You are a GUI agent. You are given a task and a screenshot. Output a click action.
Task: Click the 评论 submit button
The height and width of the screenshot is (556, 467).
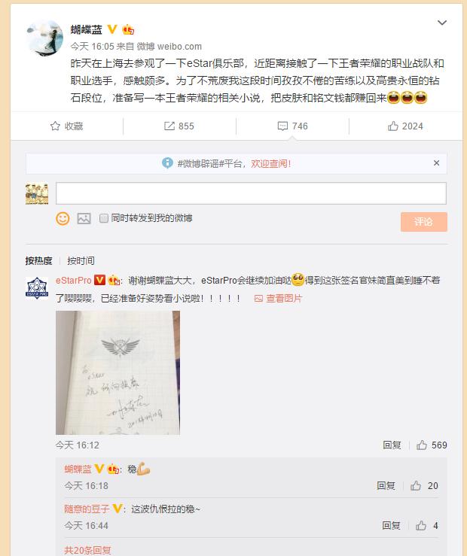[424, 222]
